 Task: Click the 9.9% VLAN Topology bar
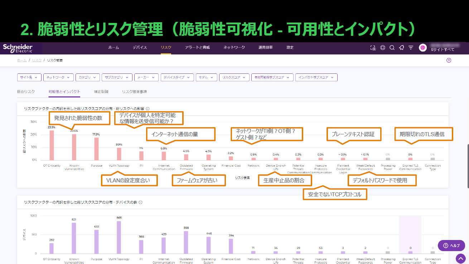pos(119,154)
